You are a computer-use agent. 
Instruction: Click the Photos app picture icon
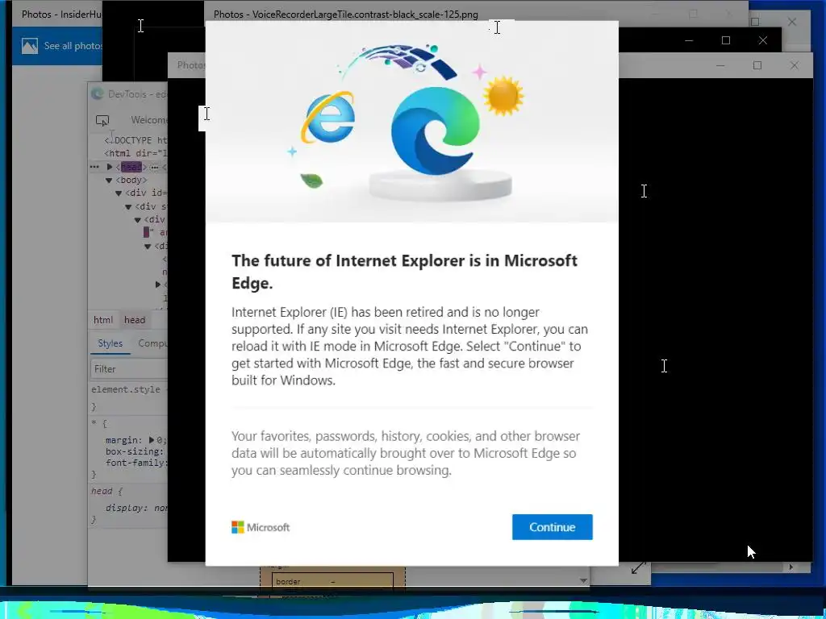point(30,46)
